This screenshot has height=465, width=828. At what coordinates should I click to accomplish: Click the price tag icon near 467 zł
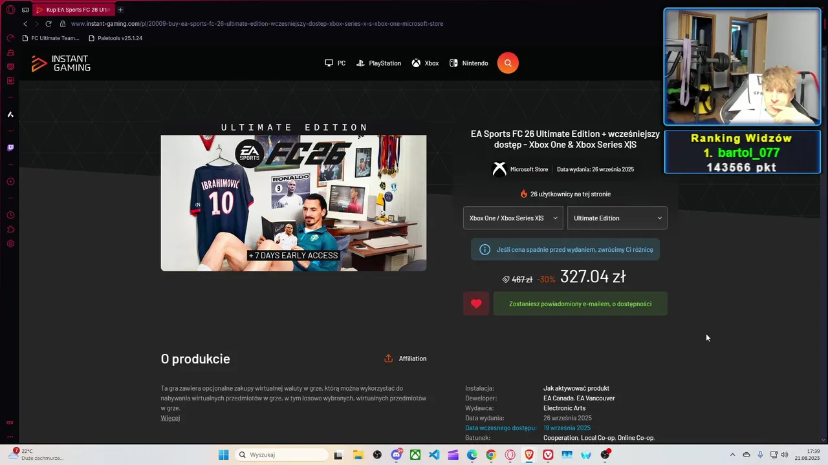[x=506, y=280]
